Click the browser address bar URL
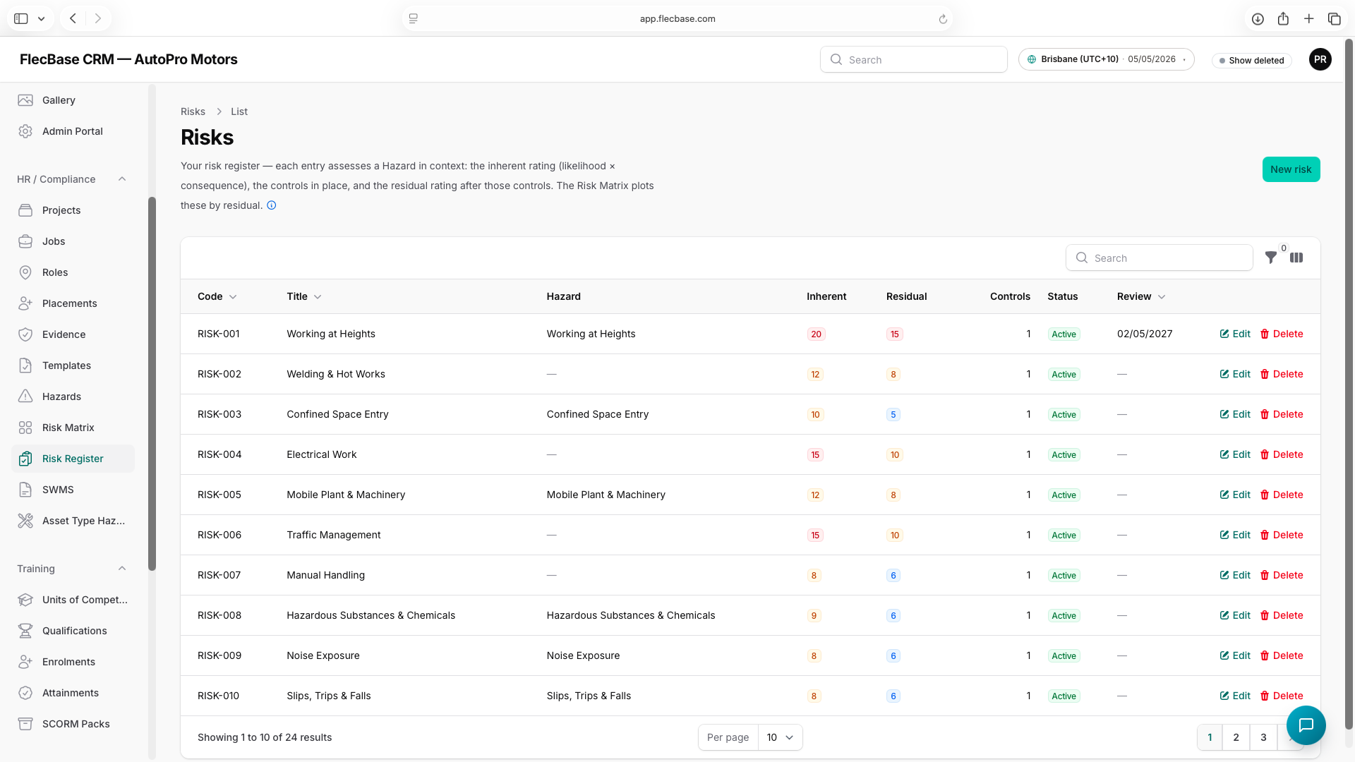Screen dimensions: 1355x762 click(677, 19)
